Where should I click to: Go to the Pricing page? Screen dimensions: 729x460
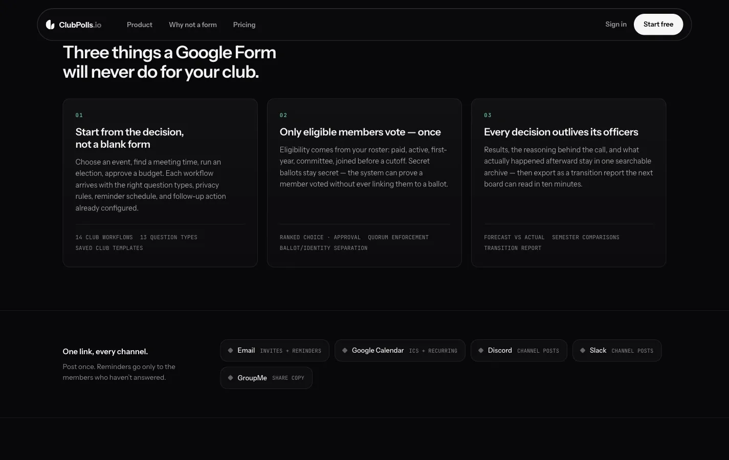[244, 25]
